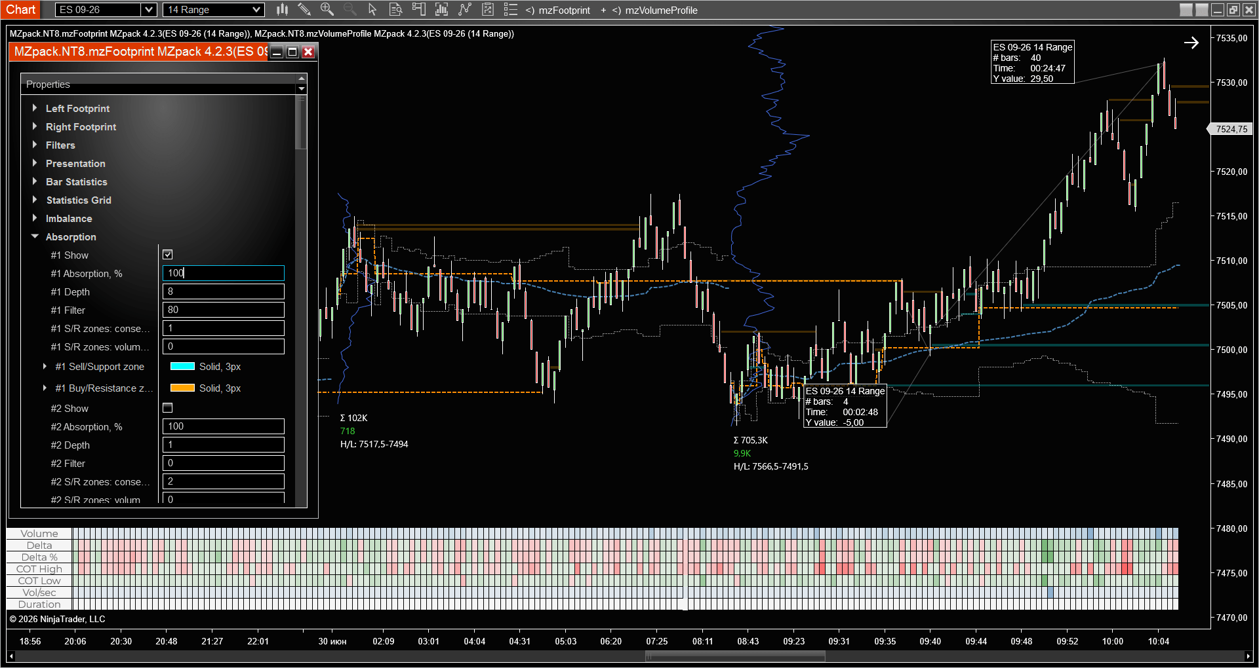Uncheck the #1 Show absorption checkbox
Image resolution: width=1259 pixels, height=668 pixels.
pyautogui.click(x=168, y=255)
